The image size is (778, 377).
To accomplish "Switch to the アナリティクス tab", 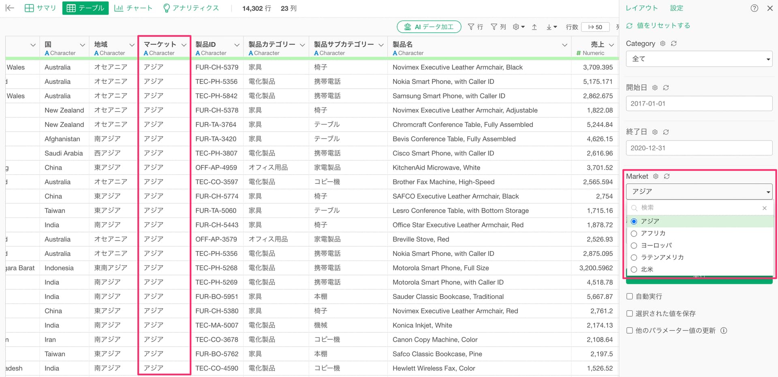I will [x=190, y=8].
